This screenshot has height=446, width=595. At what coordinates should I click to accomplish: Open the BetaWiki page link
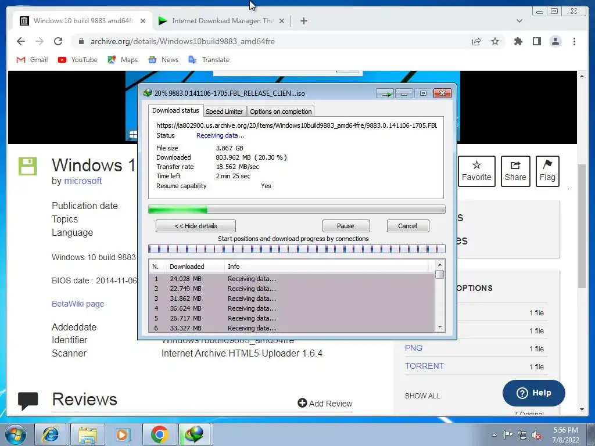[78, 304]
